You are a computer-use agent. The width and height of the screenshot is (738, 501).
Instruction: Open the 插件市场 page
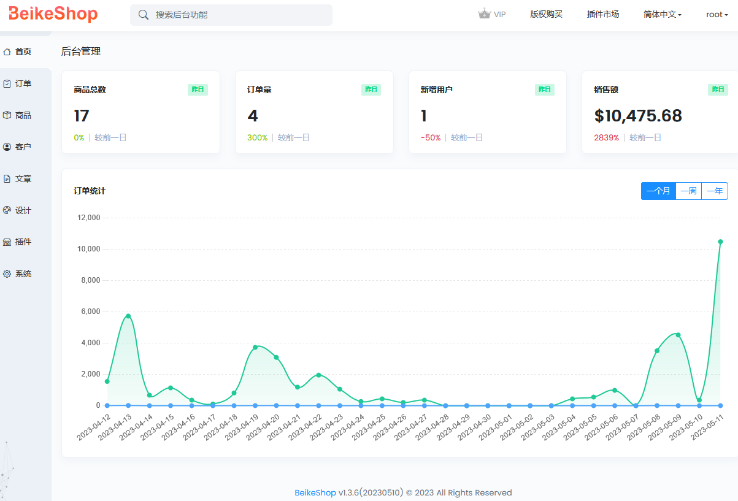602,14
